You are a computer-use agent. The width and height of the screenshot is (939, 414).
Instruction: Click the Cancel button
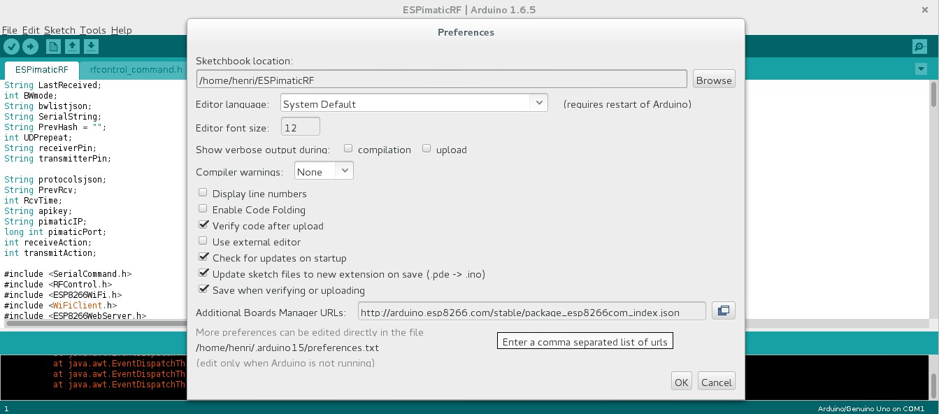717,382
